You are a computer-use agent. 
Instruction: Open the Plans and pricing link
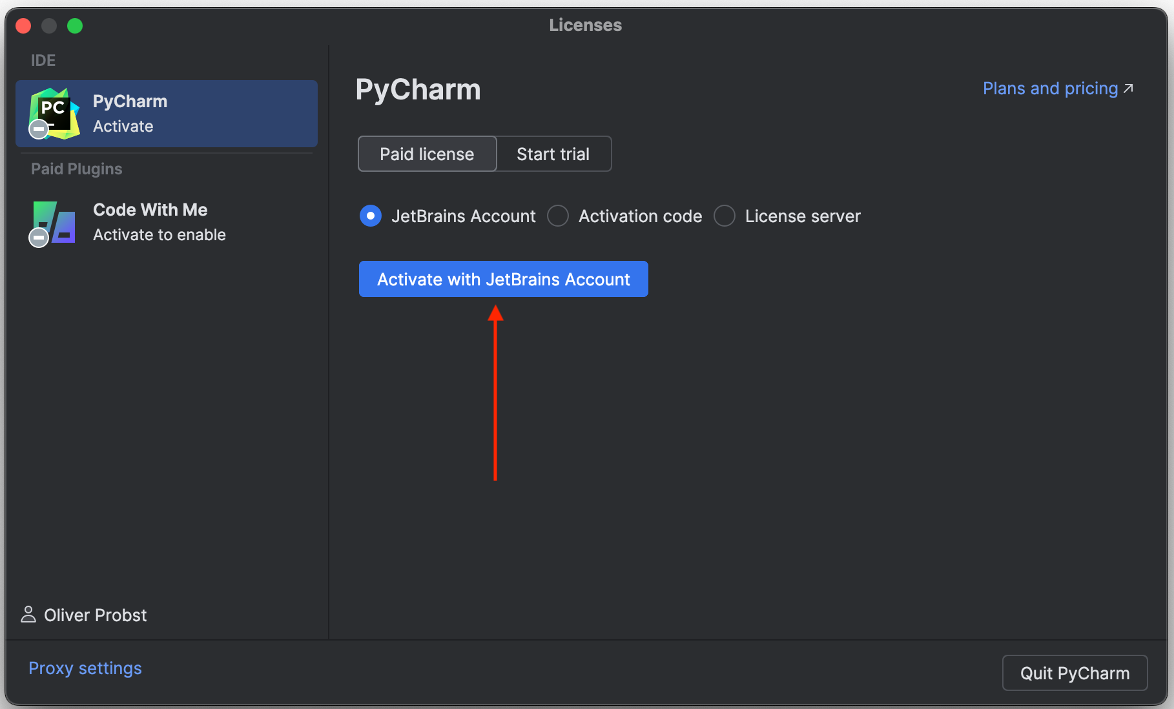1058,88
